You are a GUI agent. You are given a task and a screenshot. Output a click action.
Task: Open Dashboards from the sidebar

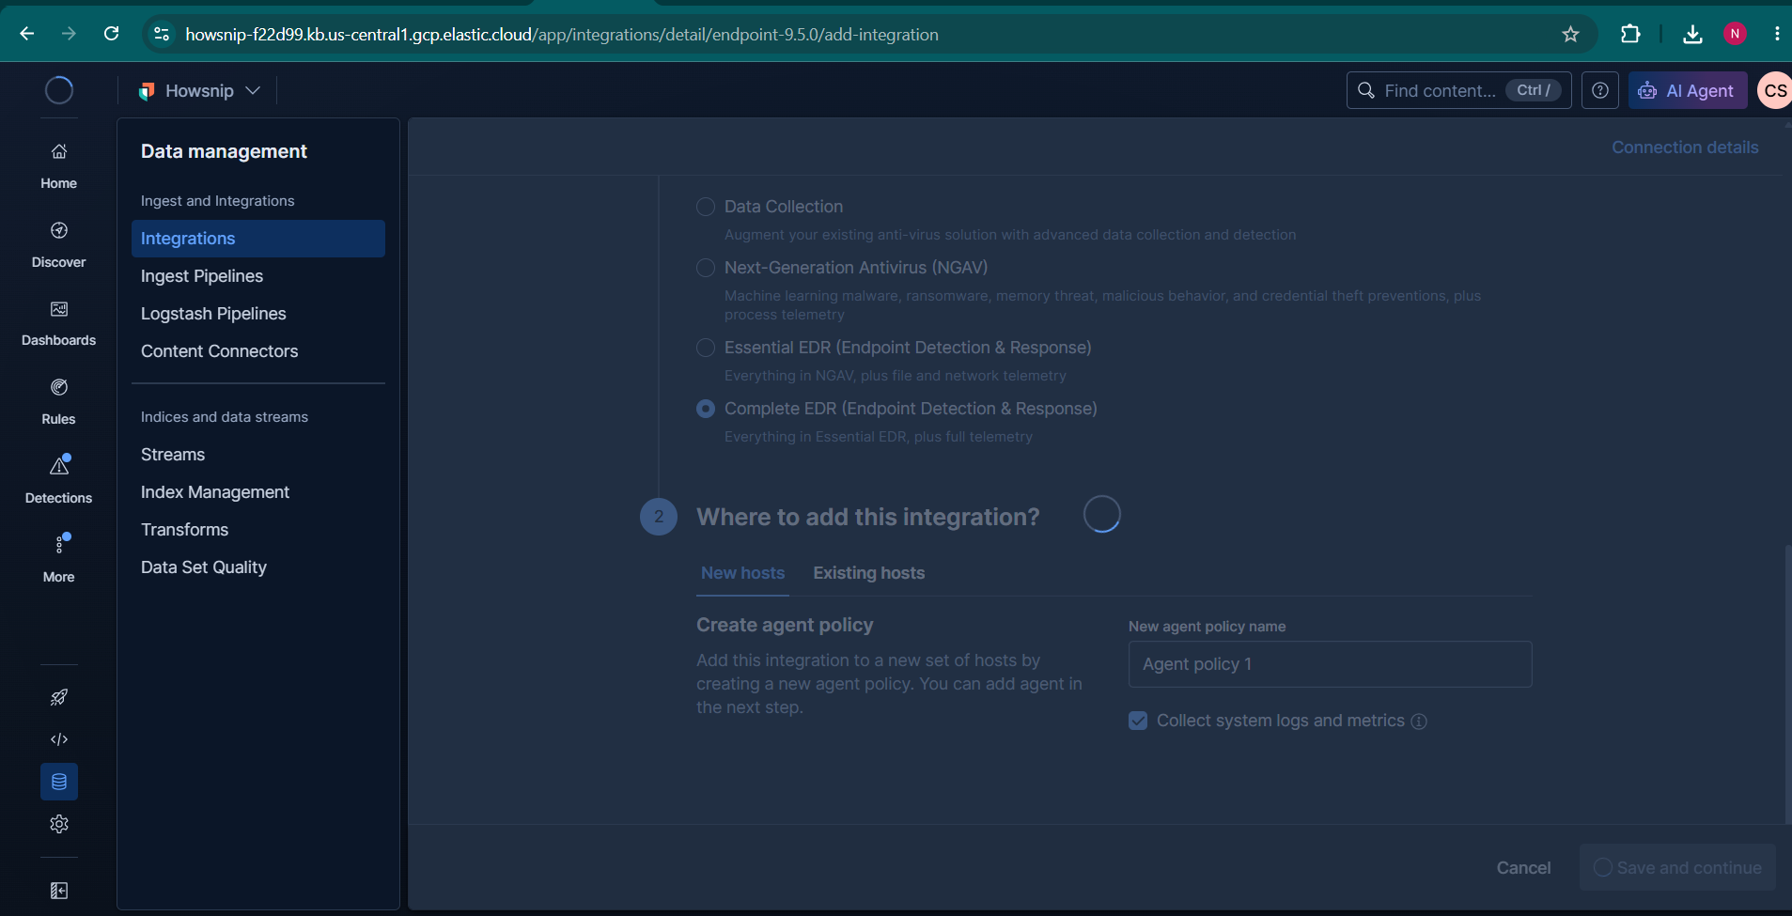58,322
